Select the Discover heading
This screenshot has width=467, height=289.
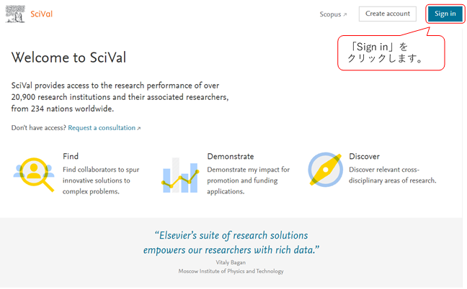pos(364,156)
